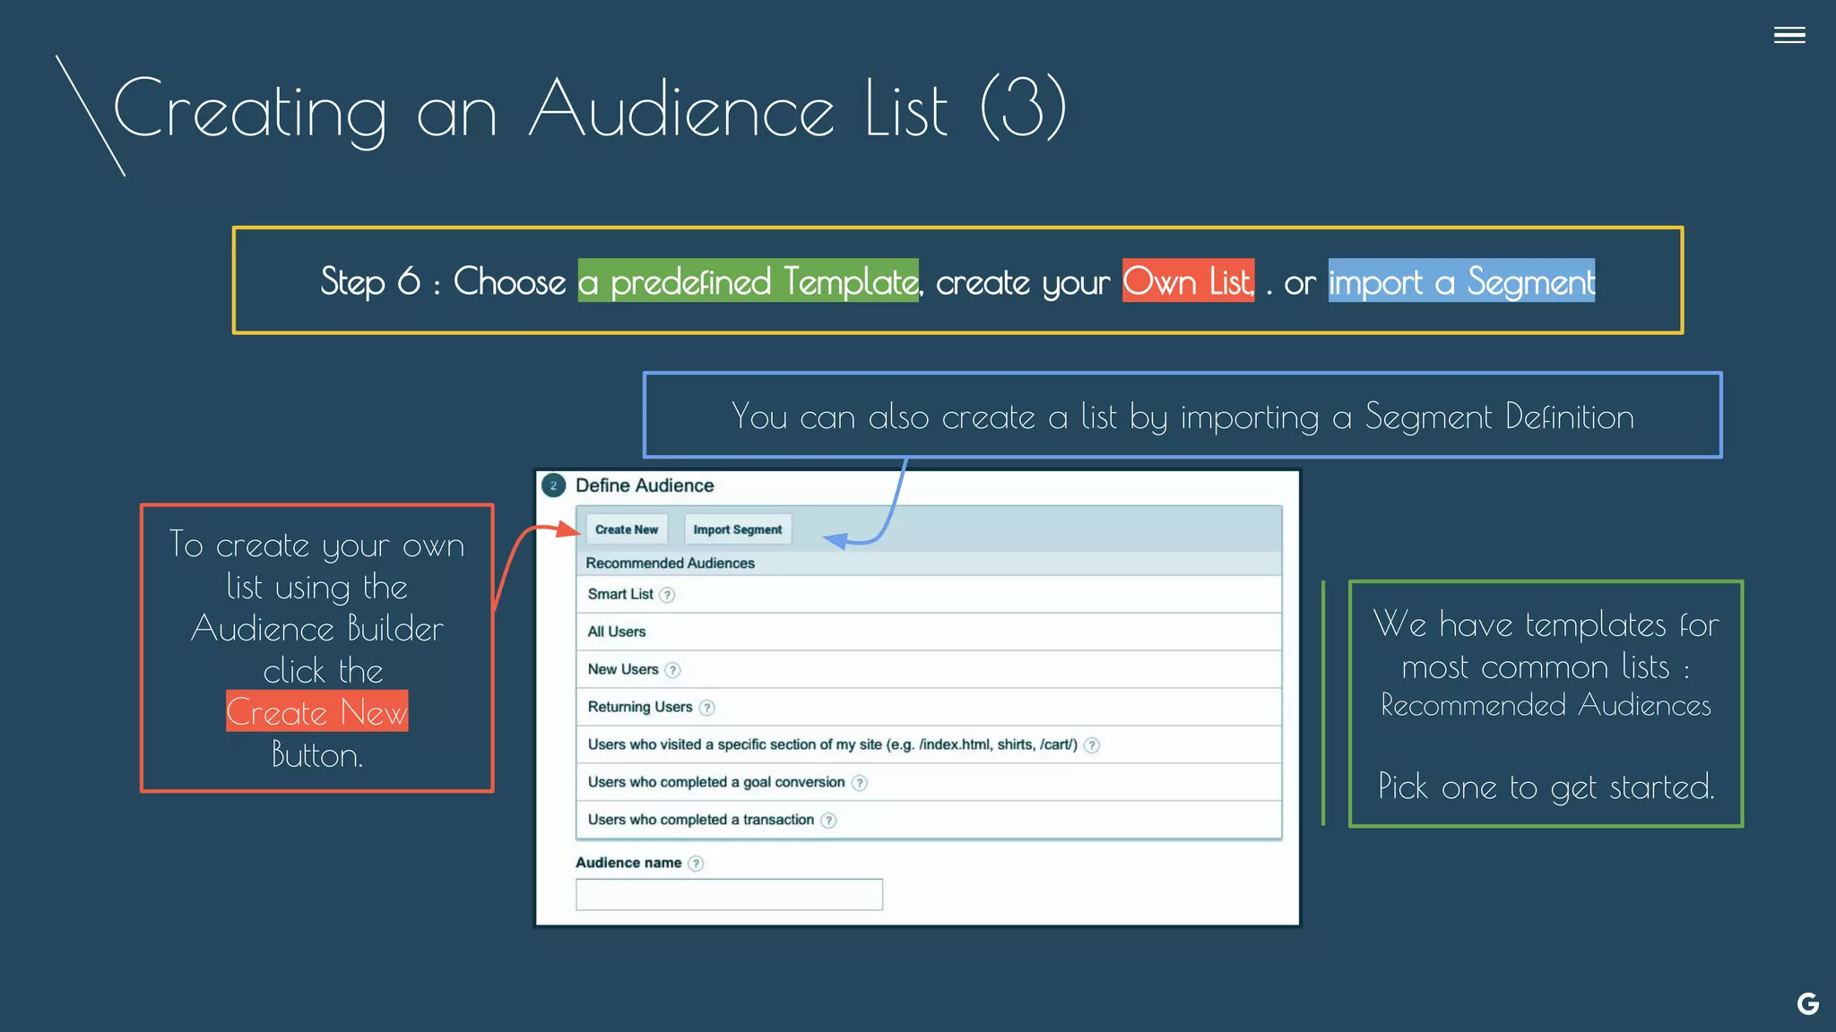Select the All Users audience row
The image size is (1836, 1032).
pyautogui.click(x=929, y=632)
